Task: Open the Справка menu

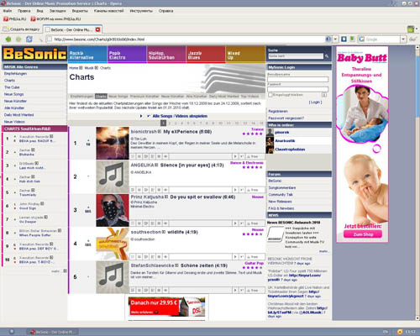Action: (x=166, y=11)
